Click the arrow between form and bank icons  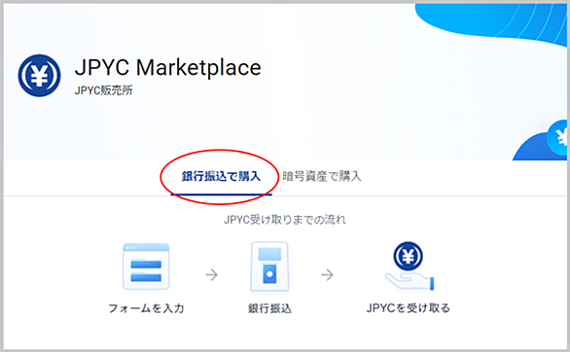tap(212, 274)
